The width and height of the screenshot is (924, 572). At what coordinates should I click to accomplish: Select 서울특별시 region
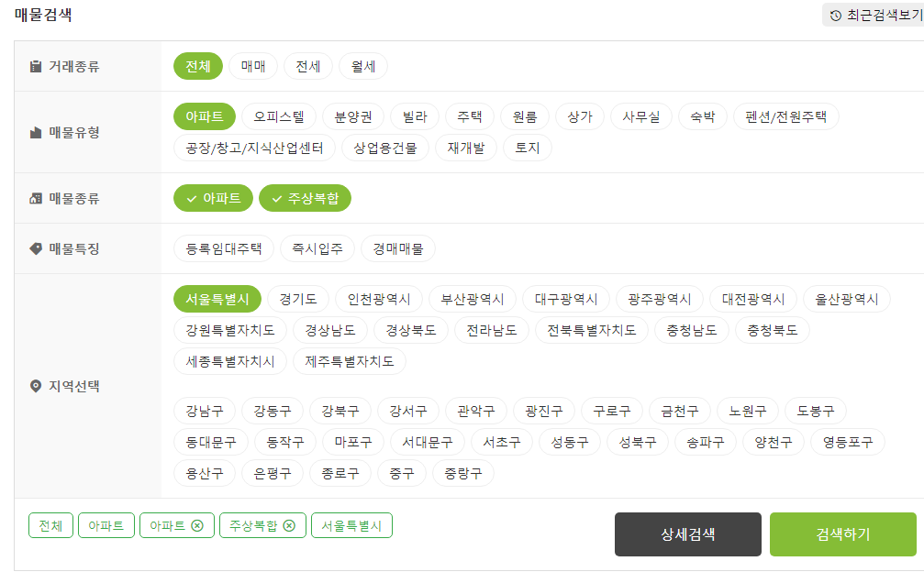(x=217, y=299)
